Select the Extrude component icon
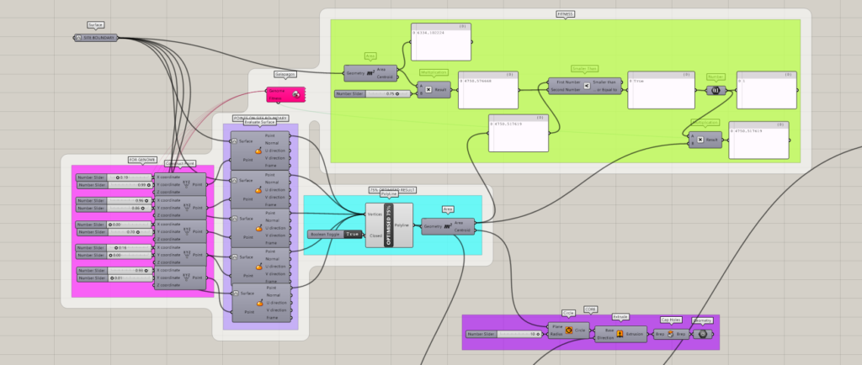 click(619, 333)
